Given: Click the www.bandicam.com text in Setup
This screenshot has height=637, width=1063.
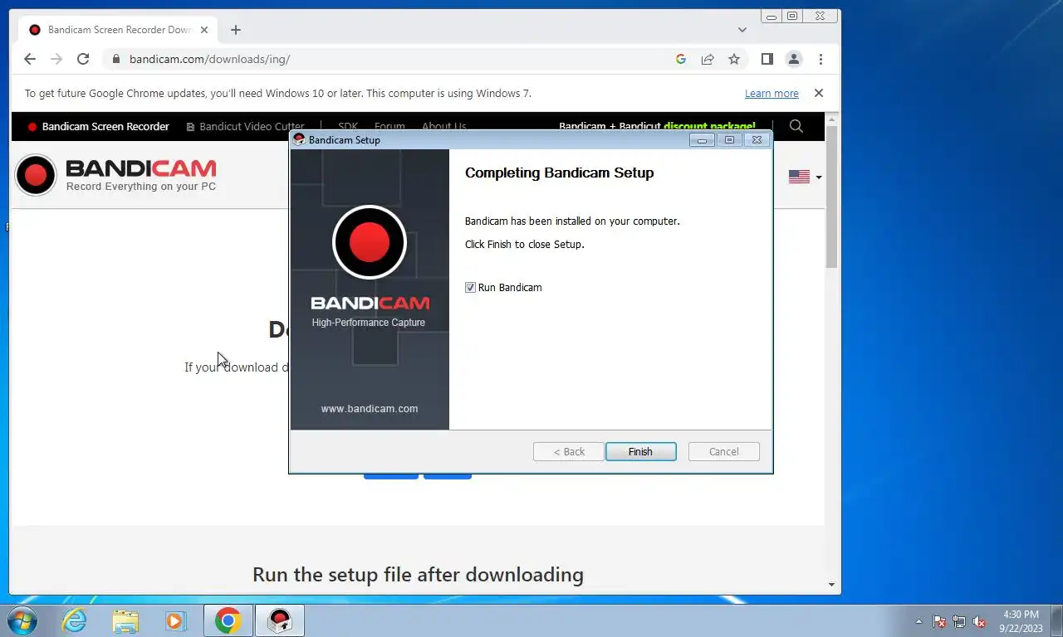Looking at the screenshot, I should pos(370,408).
